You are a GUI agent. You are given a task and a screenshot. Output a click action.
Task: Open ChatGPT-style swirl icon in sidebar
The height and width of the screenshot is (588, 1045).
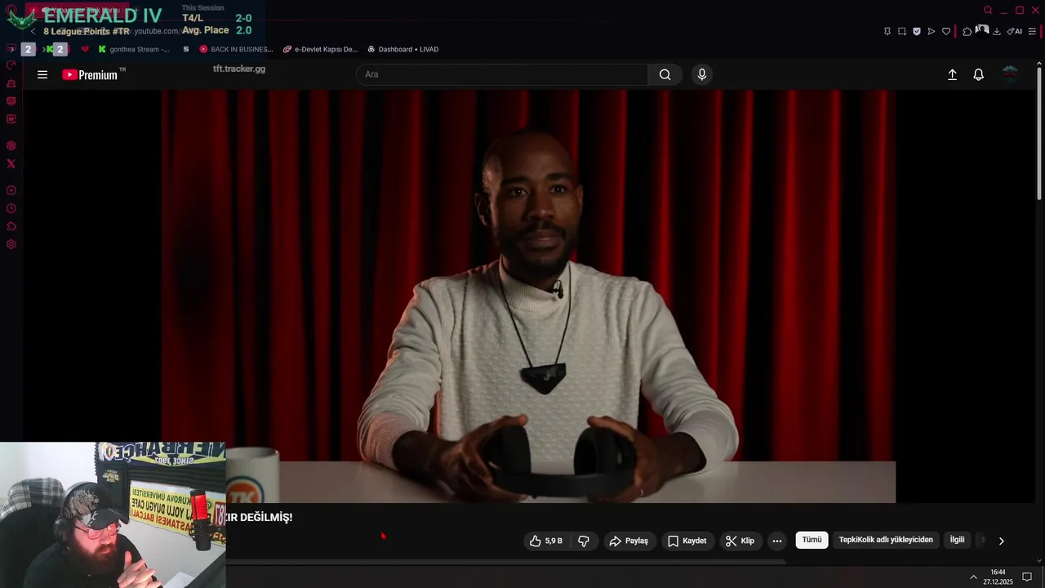11,146
